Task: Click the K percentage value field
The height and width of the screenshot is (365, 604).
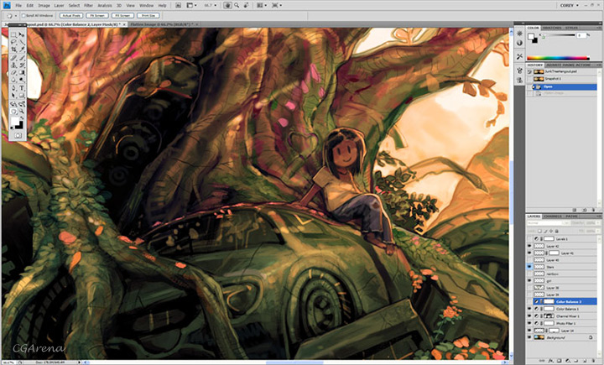Action: click(x=581, y=35)
